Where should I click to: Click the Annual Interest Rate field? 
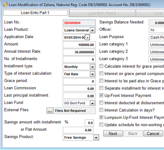79,52
